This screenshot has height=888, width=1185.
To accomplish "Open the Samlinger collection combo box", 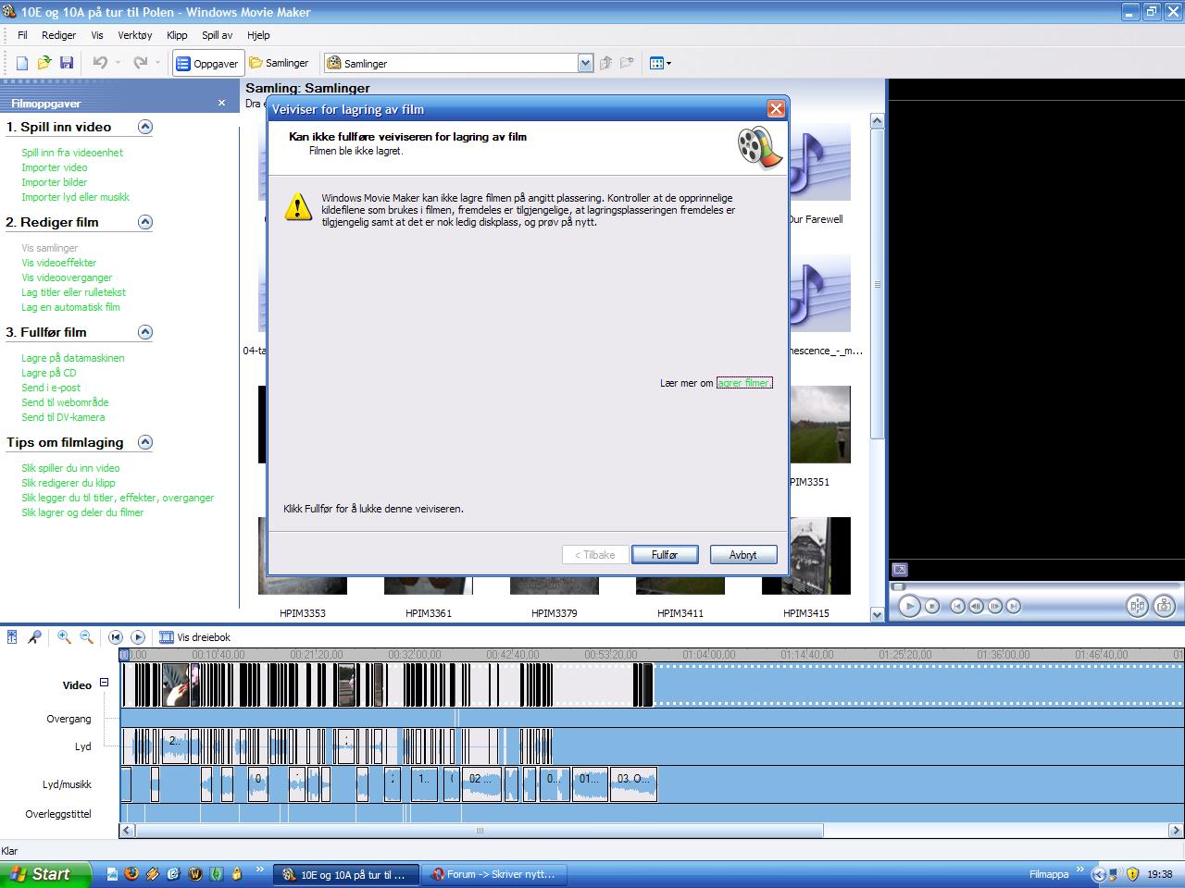I will tap(458, 63).
